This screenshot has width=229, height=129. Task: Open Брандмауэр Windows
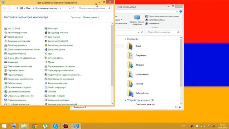[57, 33]
